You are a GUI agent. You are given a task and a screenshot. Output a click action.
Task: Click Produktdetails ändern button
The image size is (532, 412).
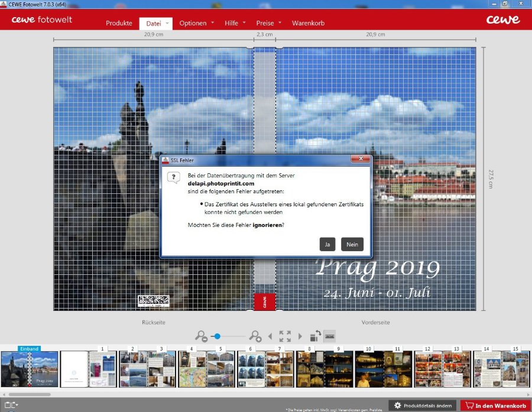click(x=423, y=405)
